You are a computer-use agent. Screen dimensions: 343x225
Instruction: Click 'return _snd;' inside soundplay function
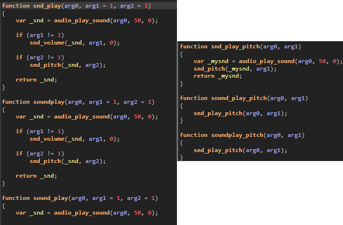[x=37, y=176]
